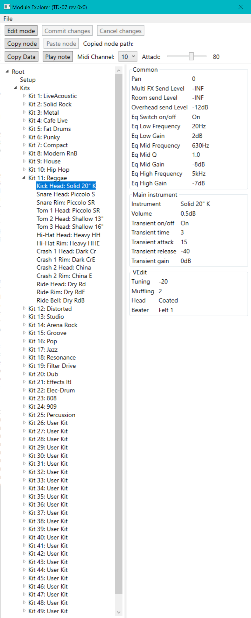Click the tree scrollbar down arrow
This screenshot has width=251, height=618.
118,612
